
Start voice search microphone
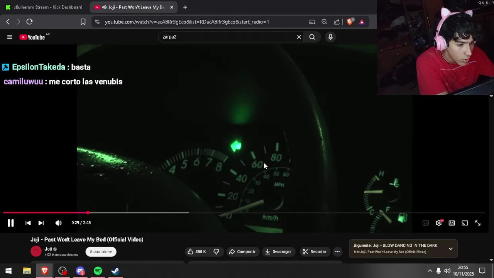(x=330, y=37)
